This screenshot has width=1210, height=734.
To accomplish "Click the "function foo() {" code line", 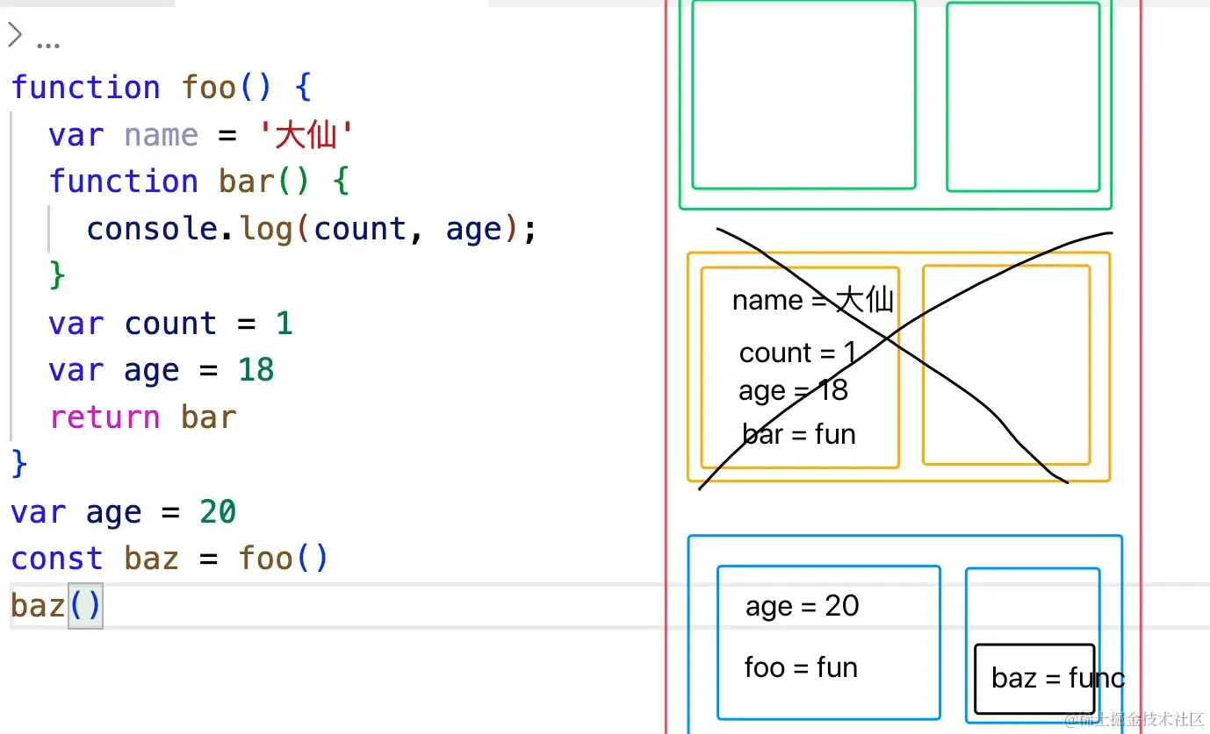I will pos(162,88).
